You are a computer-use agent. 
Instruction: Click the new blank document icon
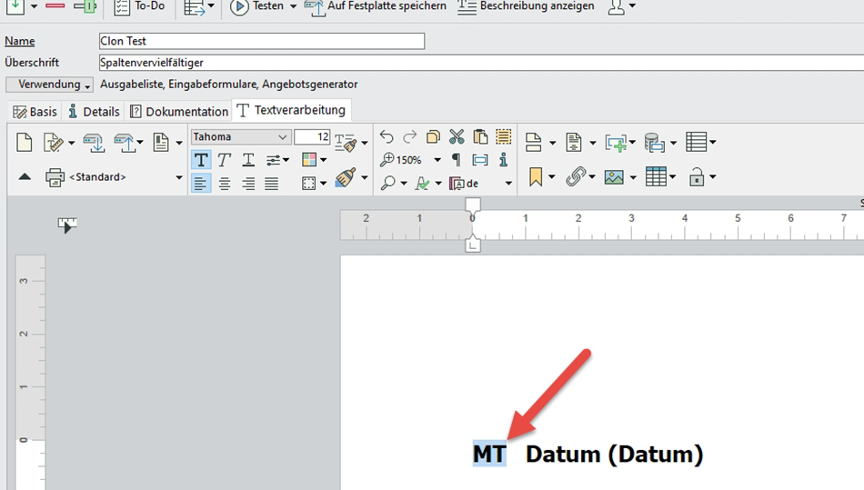click(x=25, y=143)
